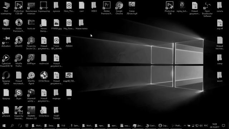This screenshot has height=129, width=229.
Task: Launch HUAWEI Modem 3.0 shortcut
Action: coord(31,113)
